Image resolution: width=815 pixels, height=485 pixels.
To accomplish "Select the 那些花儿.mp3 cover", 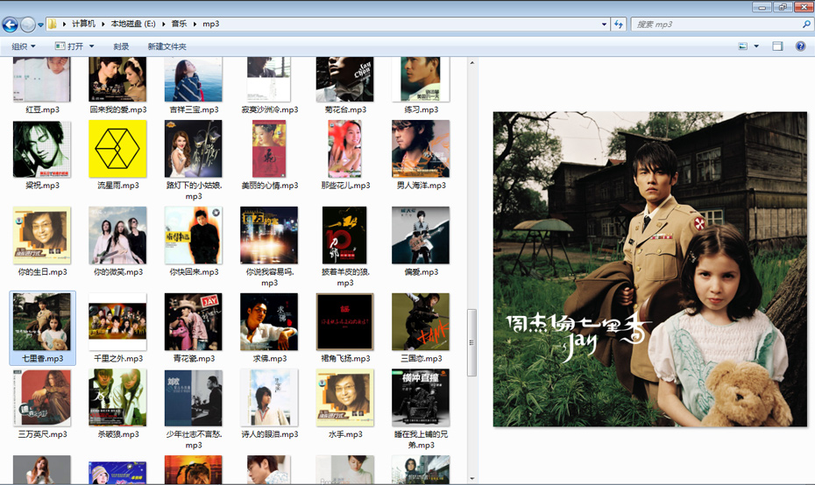I will (345, 149).
